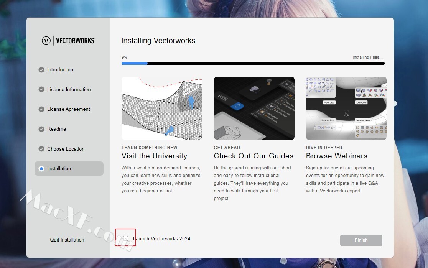Open the Check Out Our Guides heading
This screenshot has height=268, width=428.
254,156
